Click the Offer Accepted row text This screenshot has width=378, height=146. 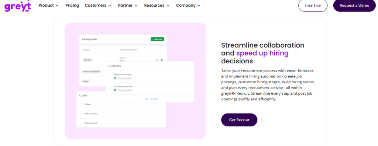[x=91, y=114]
